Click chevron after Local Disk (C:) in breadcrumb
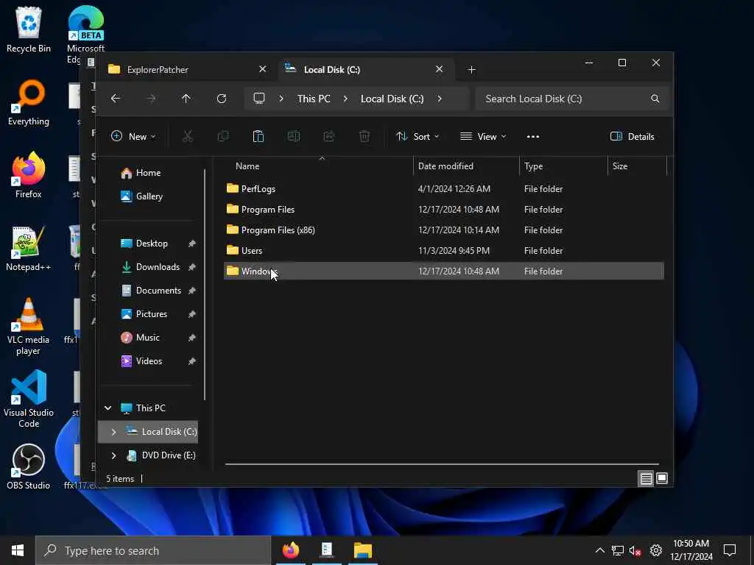 pos(440,99)
